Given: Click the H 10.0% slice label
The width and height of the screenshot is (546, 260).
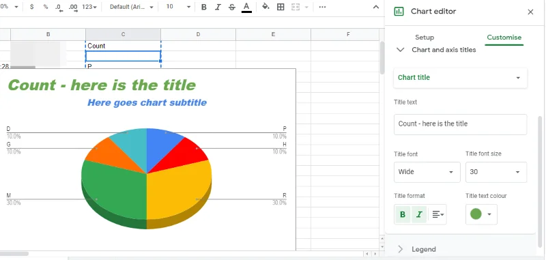Looking at the screenshot, I should coord(280,148).
